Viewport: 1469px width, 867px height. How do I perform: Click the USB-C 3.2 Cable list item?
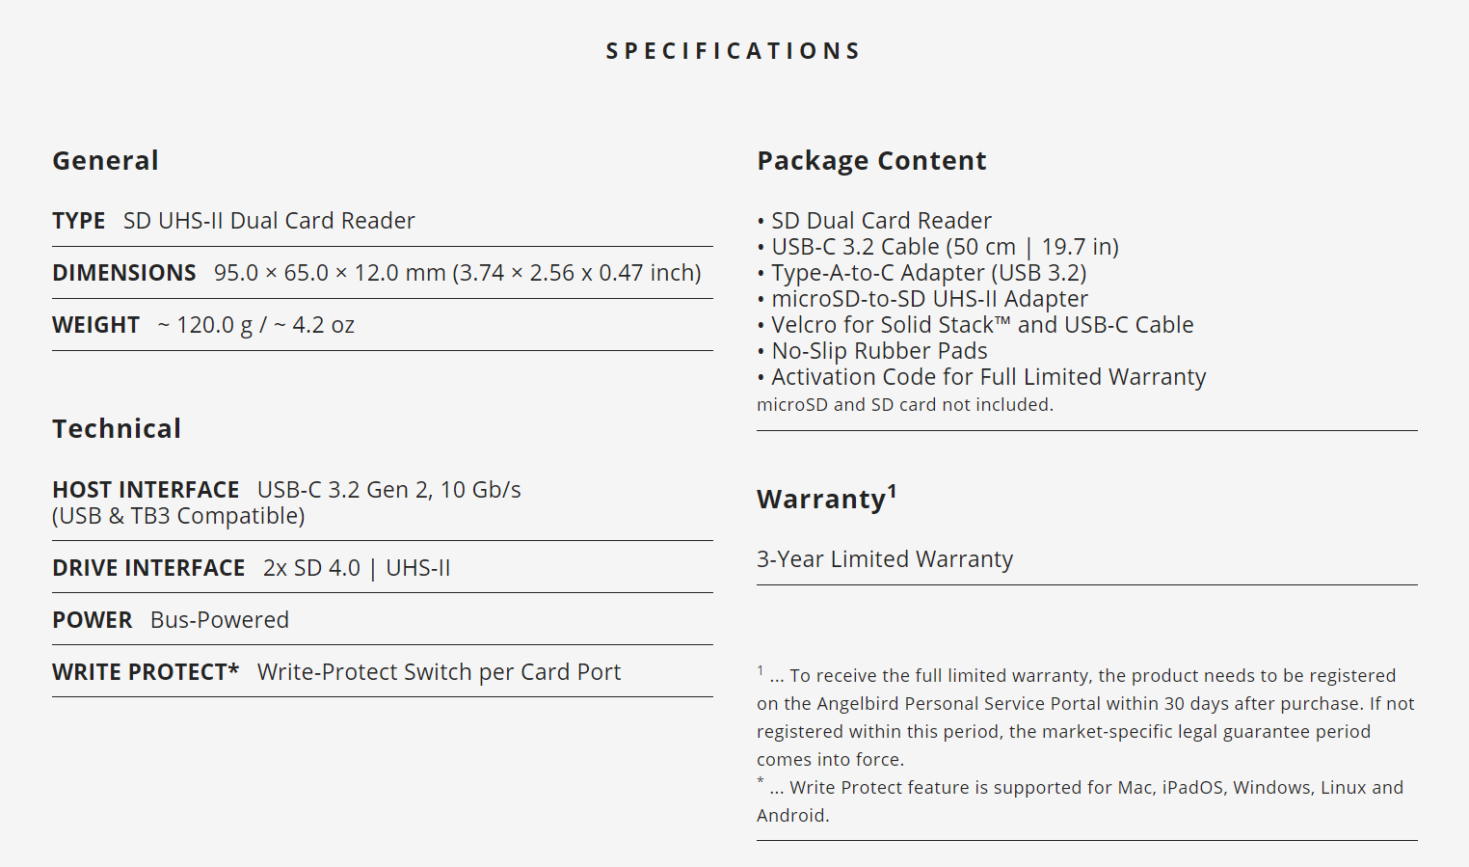[x=944, y=247]
